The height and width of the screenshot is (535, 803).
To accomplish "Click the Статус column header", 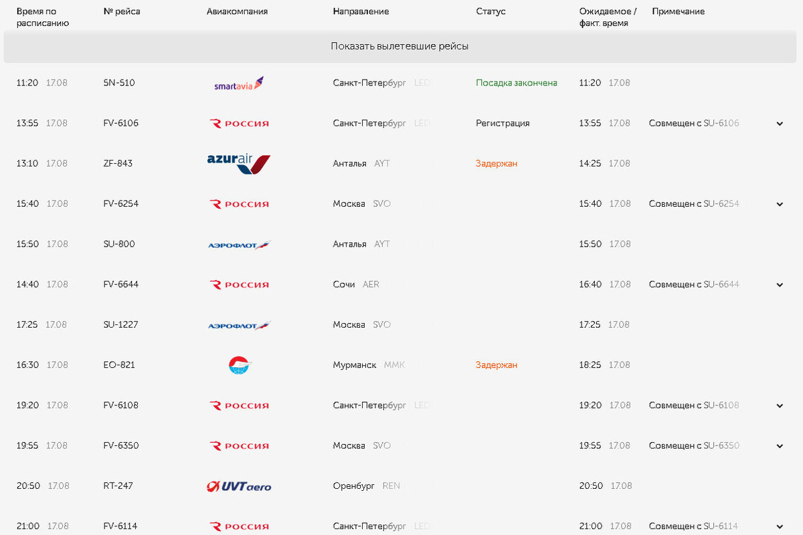I will (x=490, y=11).
